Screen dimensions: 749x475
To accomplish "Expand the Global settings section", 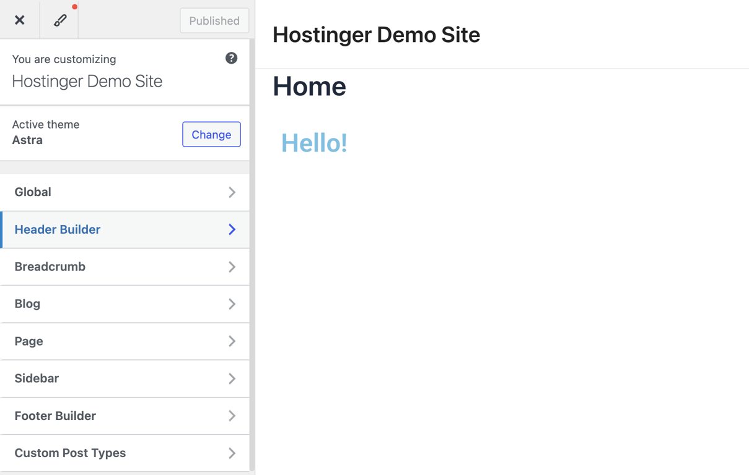I will pyautogui.click(x=232, y=192).
